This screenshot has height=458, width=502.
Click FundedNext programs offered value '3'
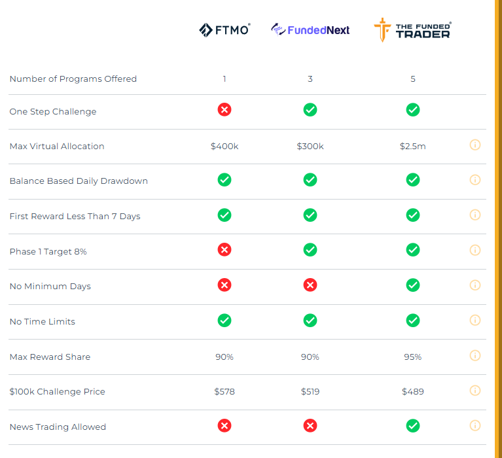pos(310,79)
